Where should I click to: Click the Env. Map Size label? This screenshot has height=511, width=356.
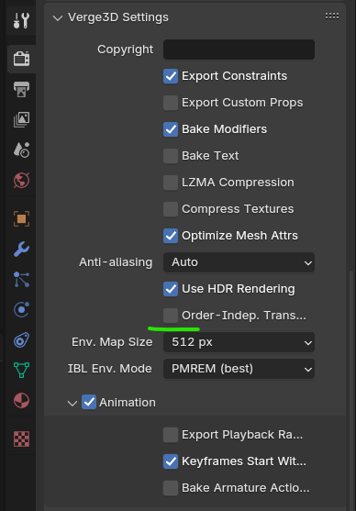click(112, 342)
